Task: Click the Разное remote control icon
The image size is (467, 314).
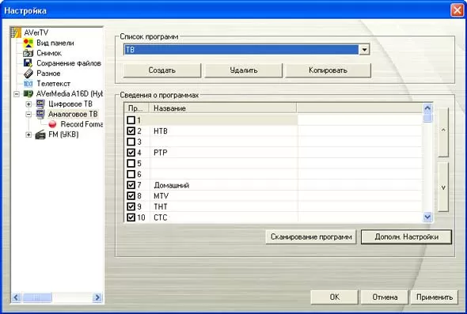Action: pyautogui.click(x=28, y=74)
